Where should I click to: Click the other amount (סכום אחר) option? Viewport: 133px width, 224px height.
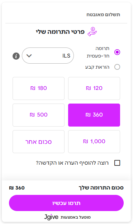click(38, 142)
